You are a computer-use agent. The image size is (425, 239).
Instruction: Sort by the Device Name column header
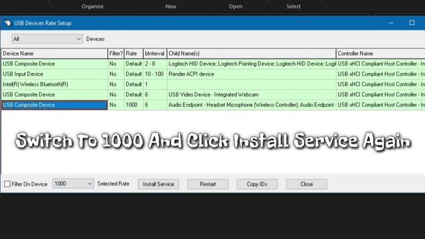[54, 54]
